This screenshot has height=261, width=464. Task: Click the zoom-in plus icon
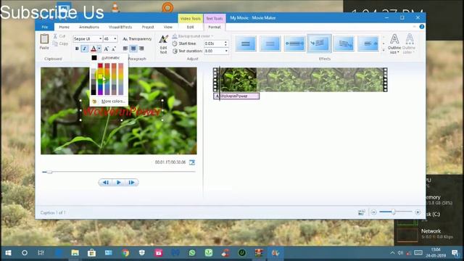click(418, 212)
